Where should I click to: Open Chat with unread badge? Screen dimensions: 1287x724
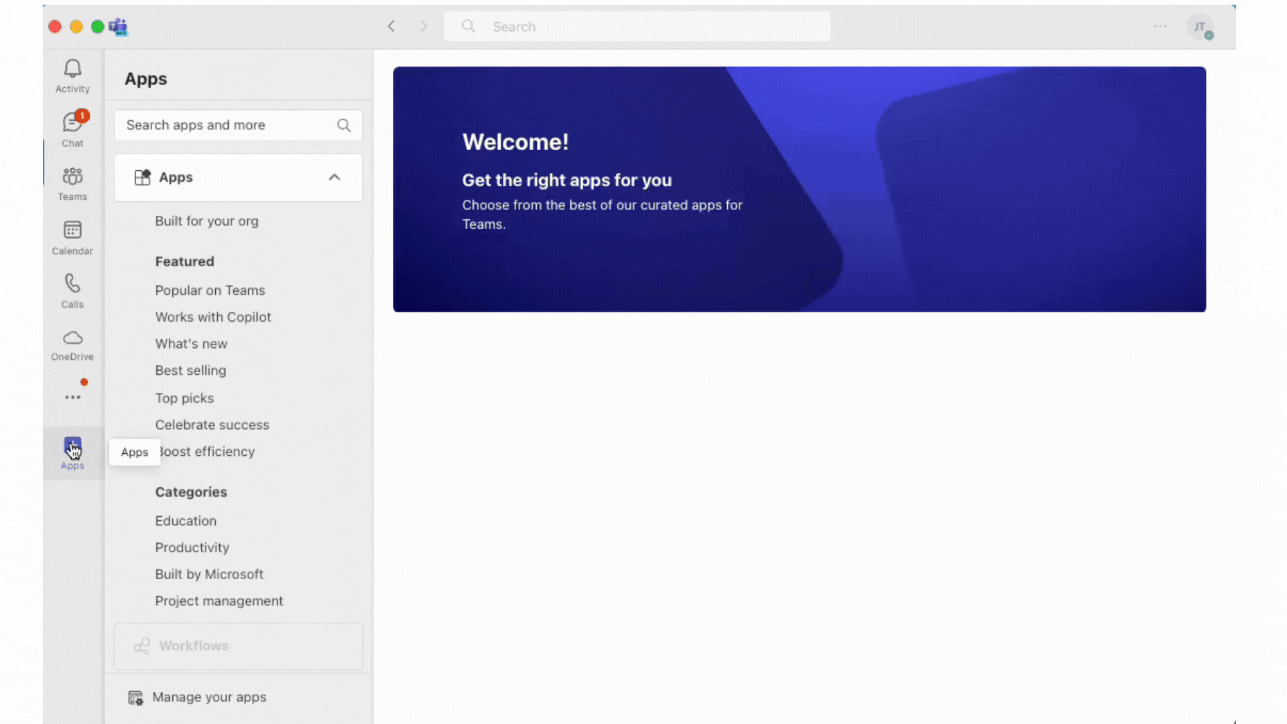click(x=72, y=129)
